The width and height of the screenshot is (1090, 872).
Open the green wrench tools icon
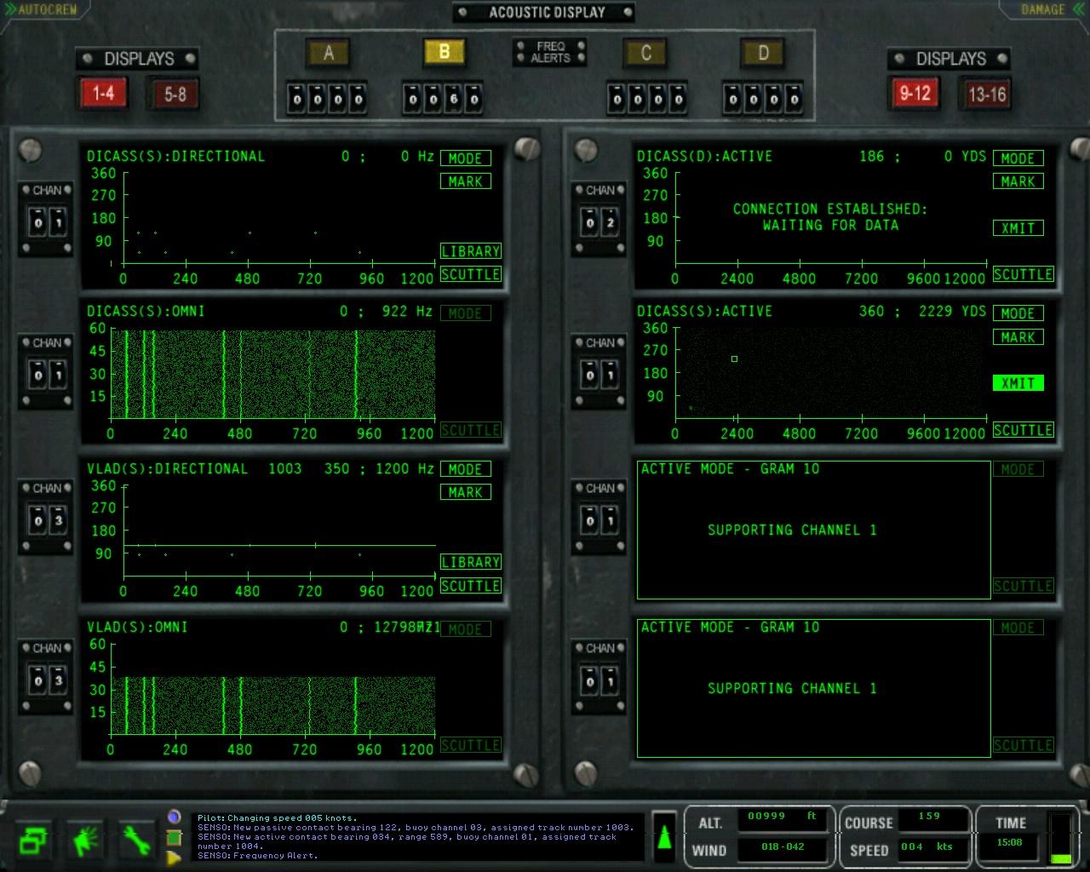136,840
